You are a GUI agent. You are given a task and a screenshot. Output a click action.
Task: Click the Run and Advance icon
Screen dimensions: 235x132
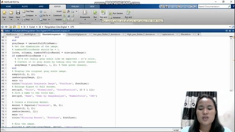(x=104, y=12)
